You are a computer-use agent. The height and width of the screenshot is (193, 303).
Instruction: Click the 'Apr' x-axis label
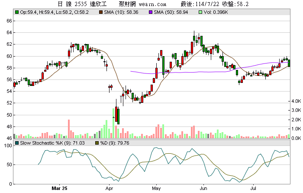coord(109,188)
